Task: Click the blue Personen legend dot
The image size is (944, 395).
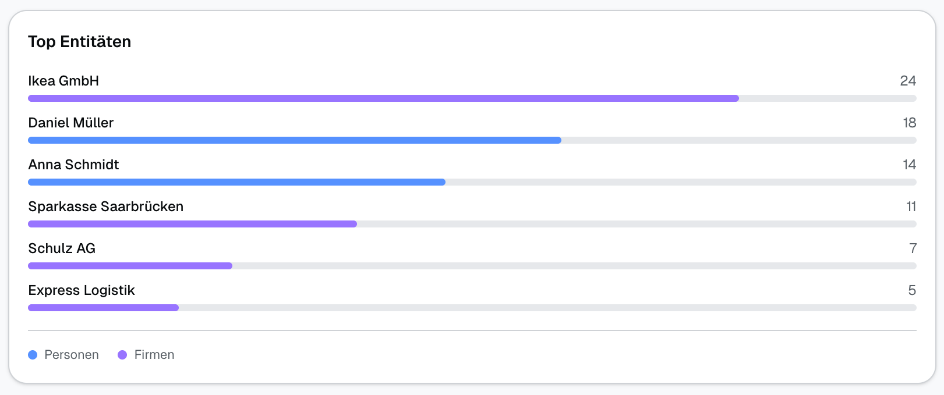Action: pos(33,355)
